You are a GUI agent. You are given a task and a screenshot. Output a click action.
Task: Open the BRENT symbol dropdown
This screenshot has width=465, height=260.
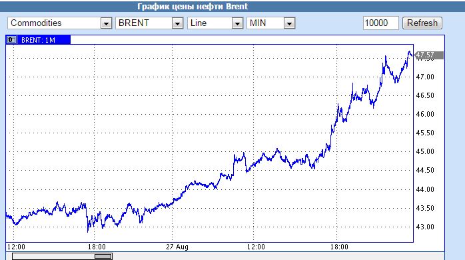(149, 23)
